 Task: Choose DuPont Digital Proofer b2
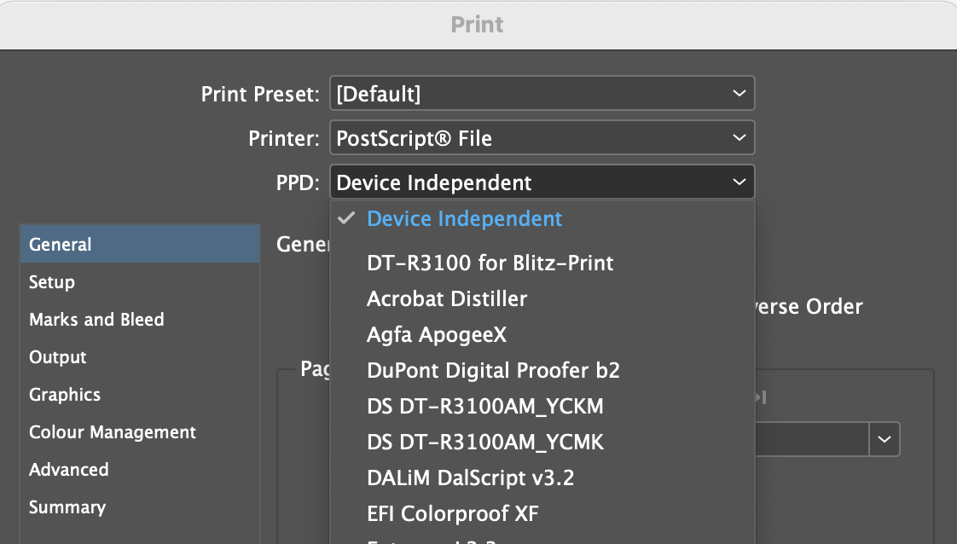(x=493, y=371)
